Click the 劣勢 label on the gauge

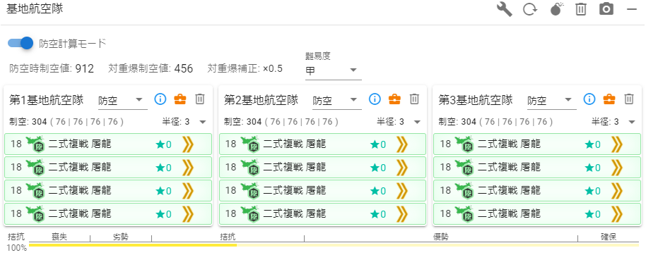120,237
